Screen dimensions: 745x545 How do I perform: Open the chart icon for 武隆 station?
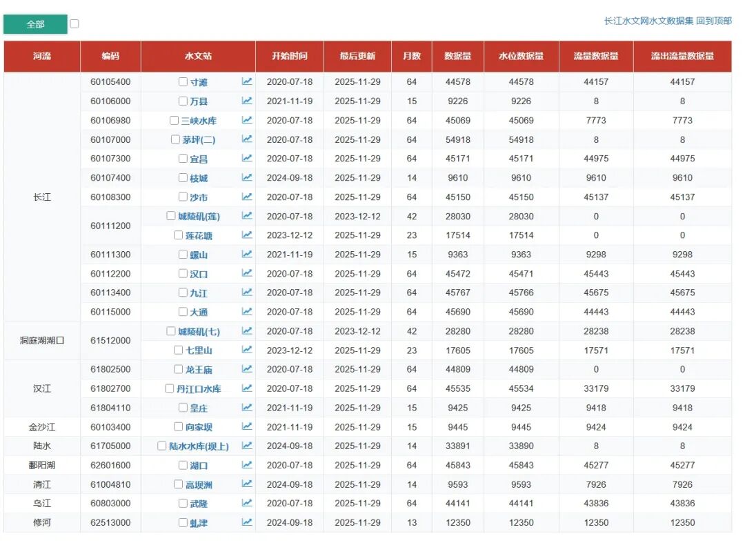tap(246, 502)
